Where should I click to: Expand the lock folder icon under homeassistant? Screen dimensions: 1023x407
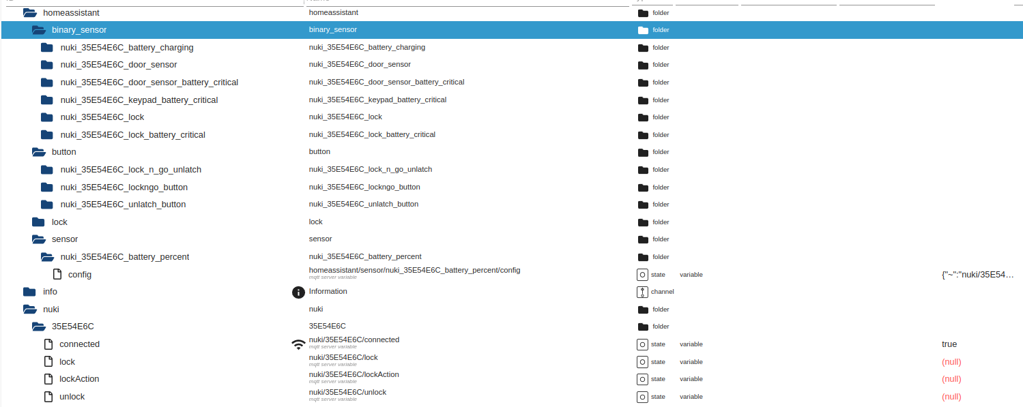coord(38,222)
